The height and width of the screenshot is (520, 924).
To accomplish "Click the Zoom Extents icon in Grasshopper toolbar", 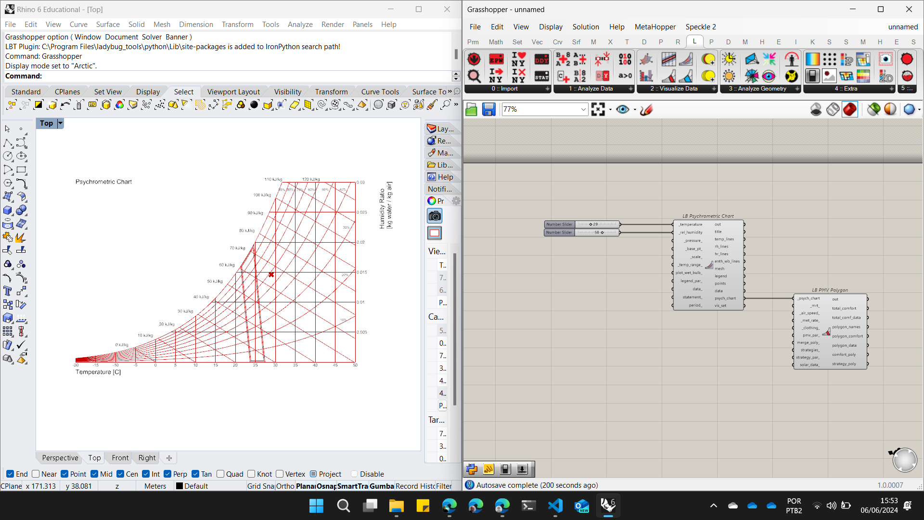I will [x=598, y=110].
